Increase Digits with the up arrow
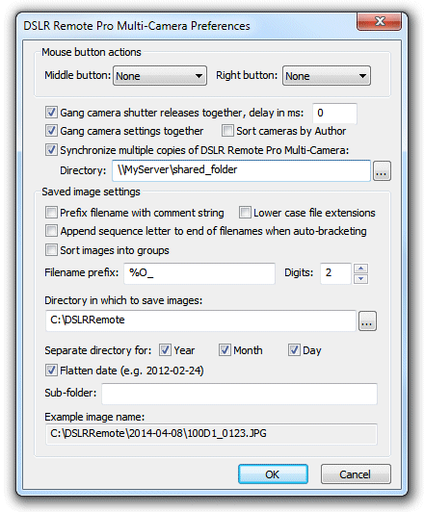424x512 pixels. pos(361,269)
